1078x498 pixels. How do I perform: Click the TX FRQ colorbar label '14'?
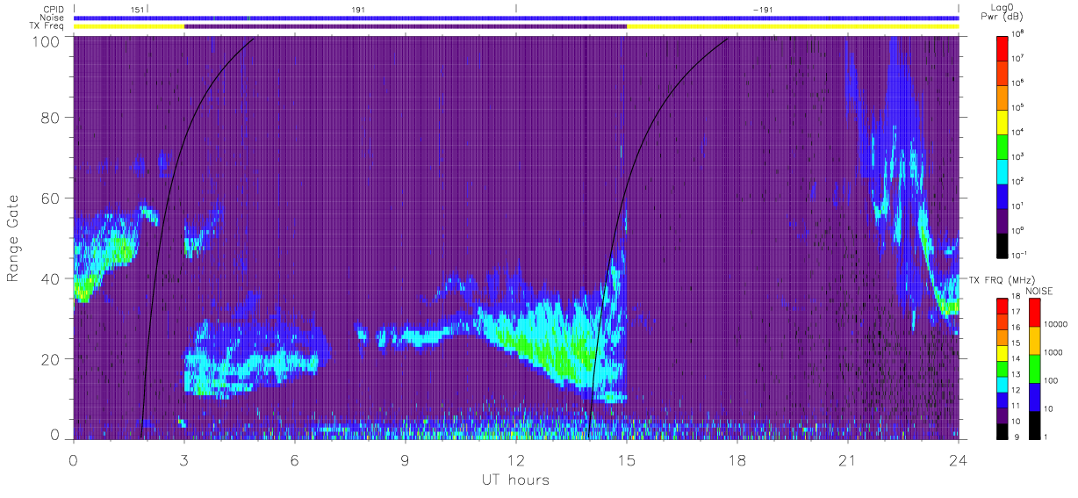(1017, 360)
